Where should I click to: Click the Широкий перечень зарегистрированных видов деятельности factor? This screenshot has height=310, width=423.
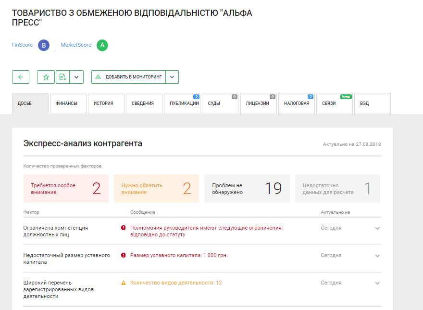(x=59, y=289)
